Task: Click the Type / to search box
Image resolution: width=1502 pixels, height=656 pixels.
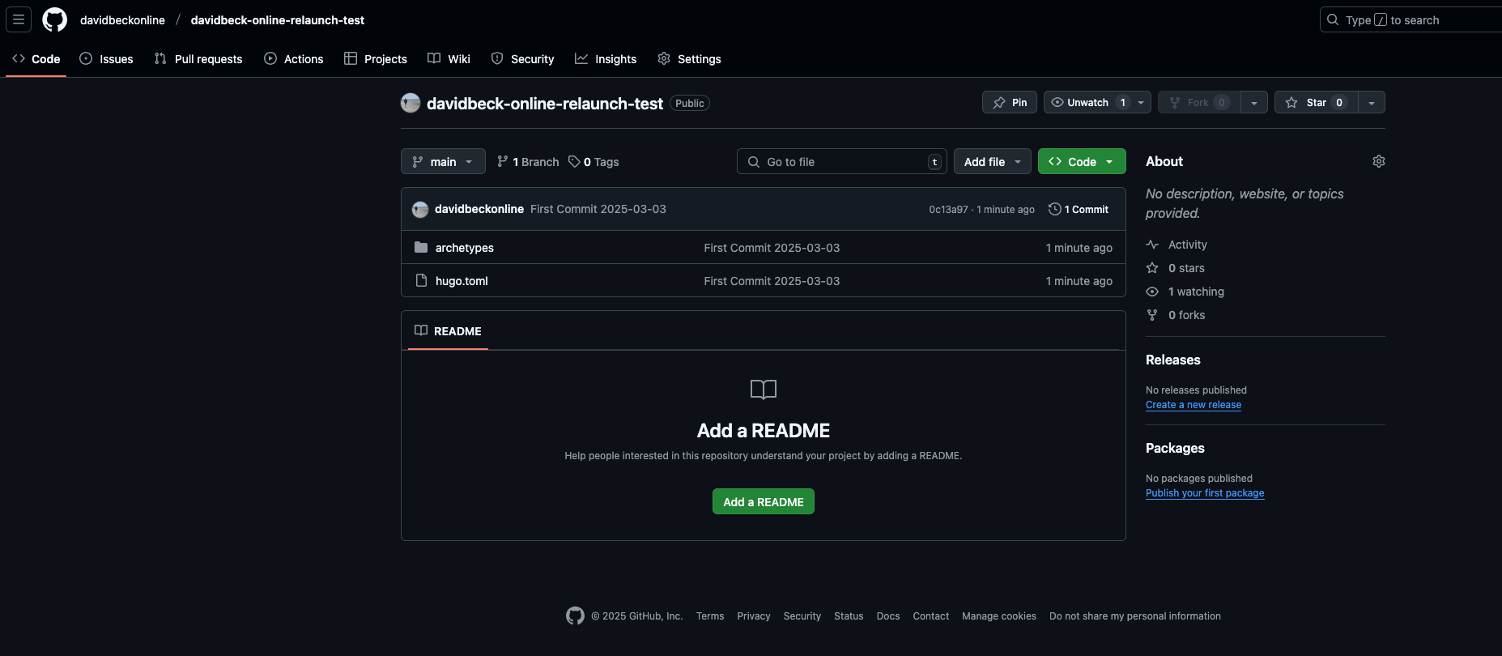Action: point(1411,19)
